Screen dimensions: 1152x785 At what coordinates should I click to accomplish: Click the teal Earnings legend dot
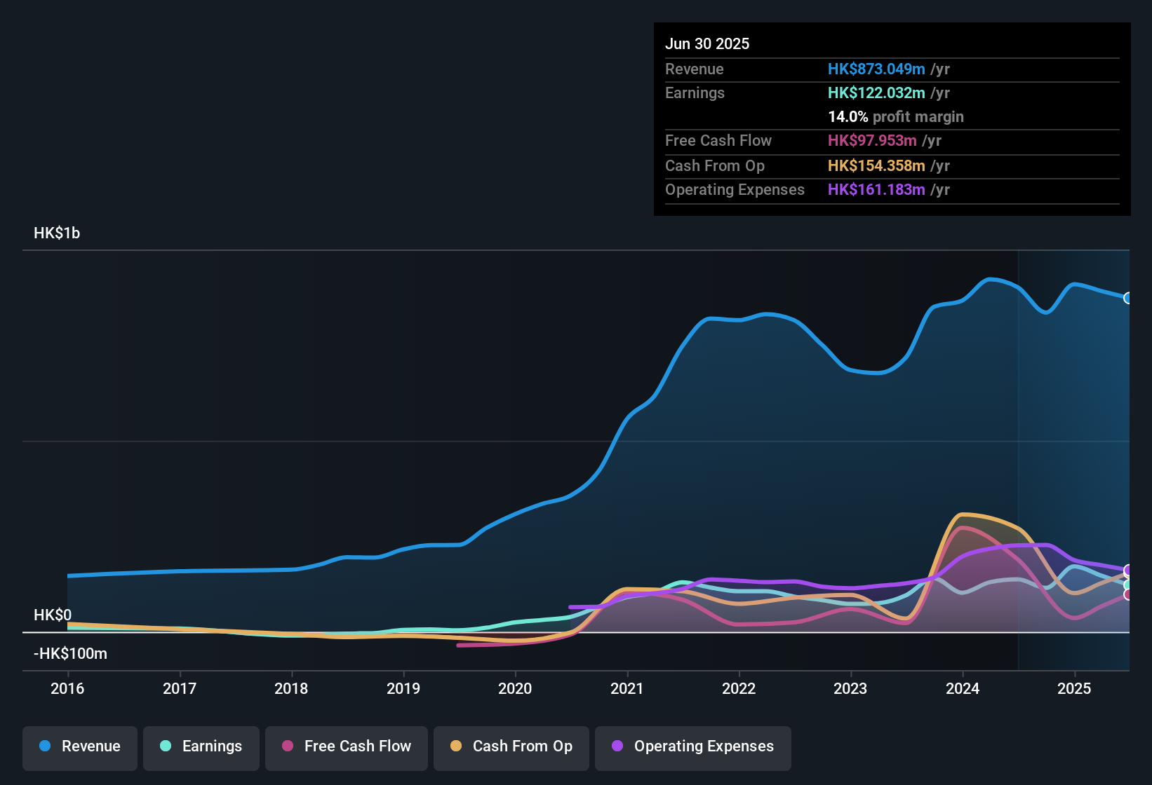pyautogui.click(x=165, y=746)
